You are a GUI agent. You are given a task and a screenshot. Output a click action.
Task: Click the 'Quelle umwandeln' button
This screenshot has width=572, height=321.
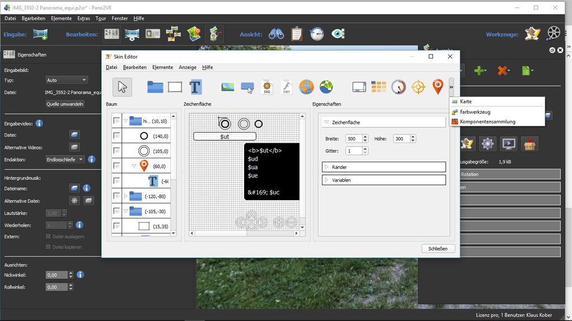pyautogui.click(x=65, y=104)
